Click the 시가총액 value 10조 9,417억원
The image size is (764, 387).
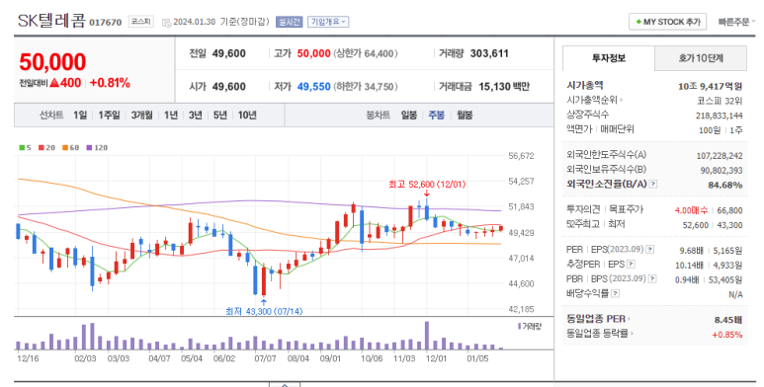coord(710,87)
